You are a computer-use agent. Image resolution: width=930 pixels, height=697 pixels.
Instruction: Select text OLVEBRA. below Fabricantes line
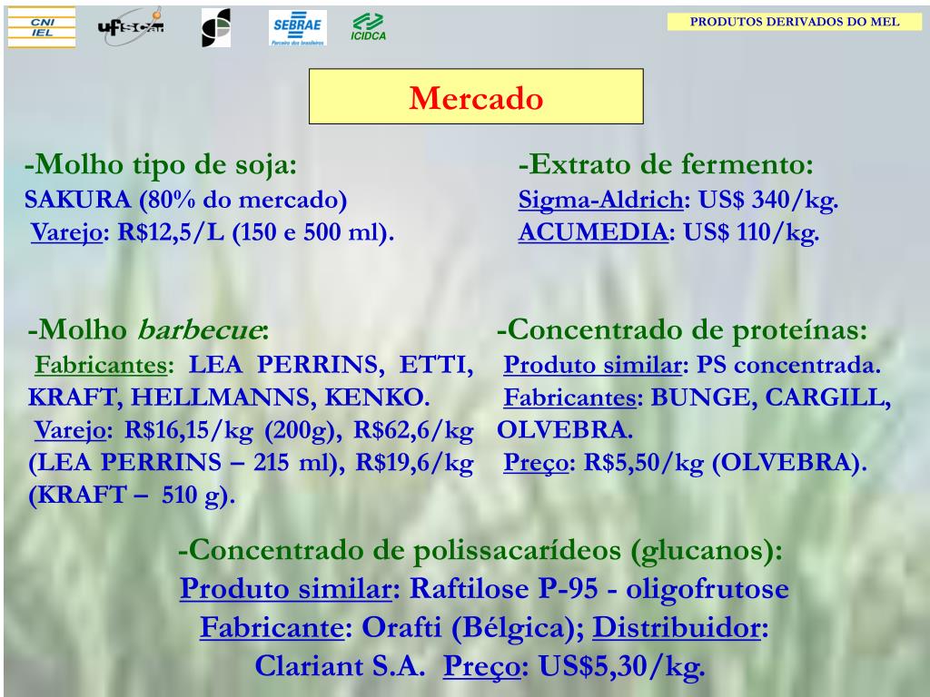tap(565, 429)
